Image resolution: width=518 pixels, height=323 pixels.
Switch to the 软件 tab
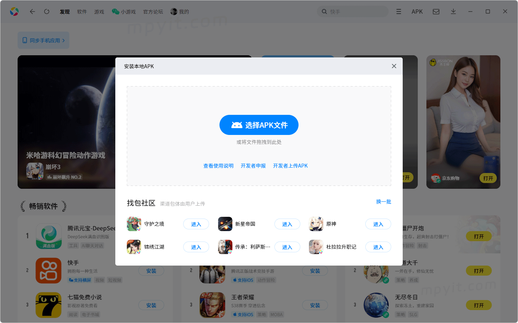tap(82, 11)
